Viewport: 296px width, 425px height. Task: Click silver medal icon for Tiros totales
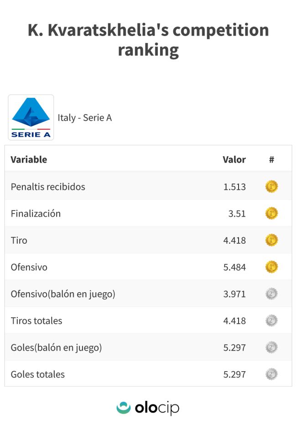(x=272, y=320)
